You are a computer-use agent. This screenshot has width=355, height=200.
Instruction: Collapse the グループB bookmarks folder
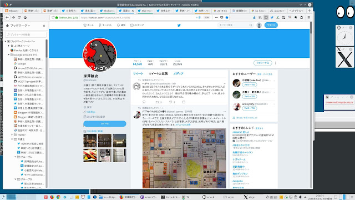pyautogui.click(x=16, y=179)
